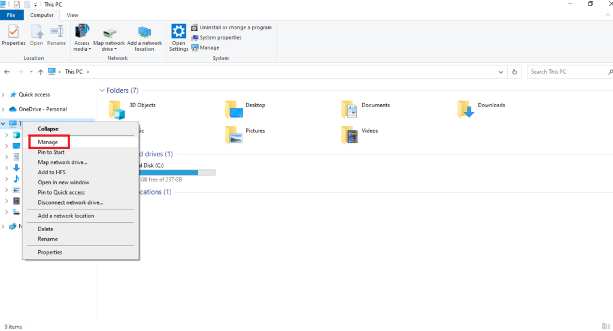Click the address bar refresh button
613x331 pixels.
click(515, 72)
